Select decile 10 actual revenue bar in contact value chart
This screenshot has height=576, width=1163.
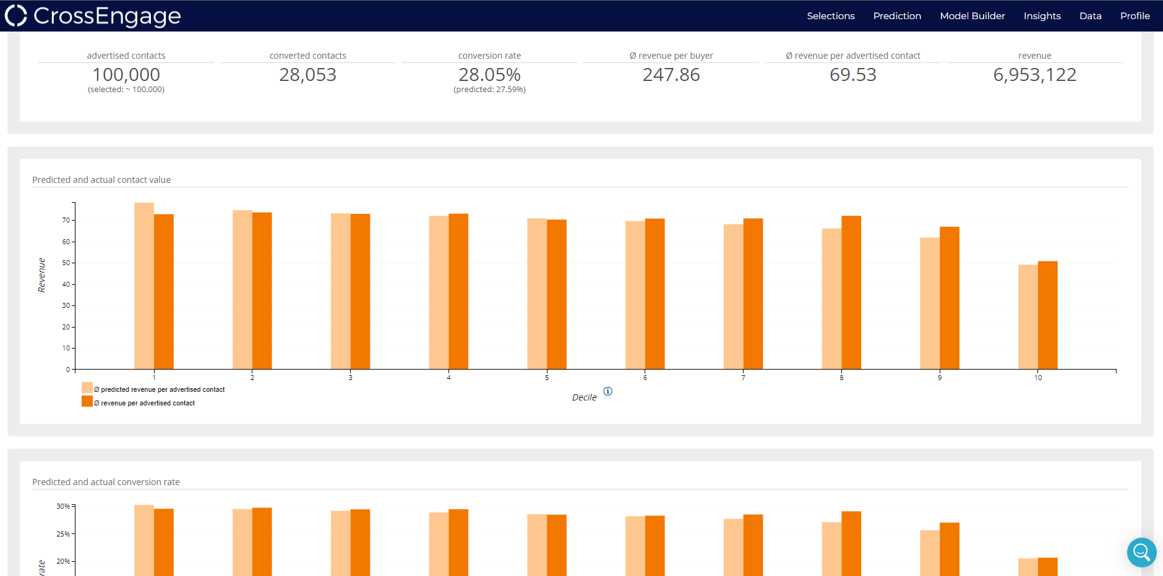1047,315
